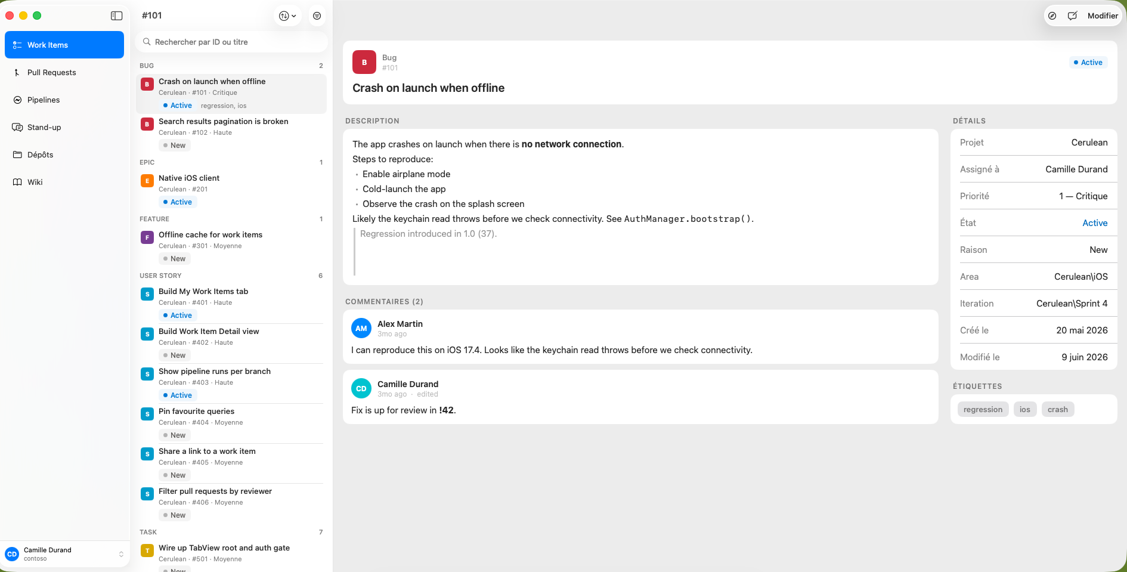Screen dimensions: 1127x572
Task: Click the Stand-up chat icon
Action: point(17,127)
